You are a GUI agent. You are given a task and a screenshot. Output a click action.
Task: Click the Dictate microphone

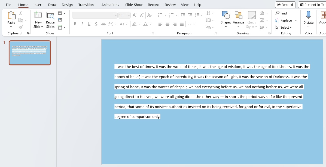[x=308, y=15]
